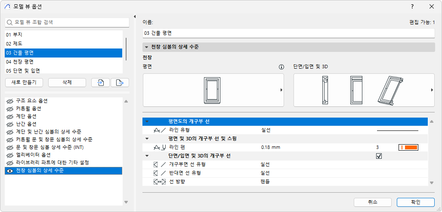Uncheck 단면/입면 및 3D의 개구부 선 checkbox
442x212 pixels.
[x=379, y=156]
